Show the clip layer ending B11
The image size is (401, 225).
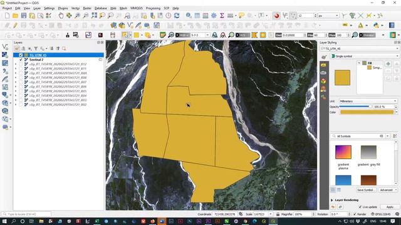pyautogui.click(x=21, y=69)
